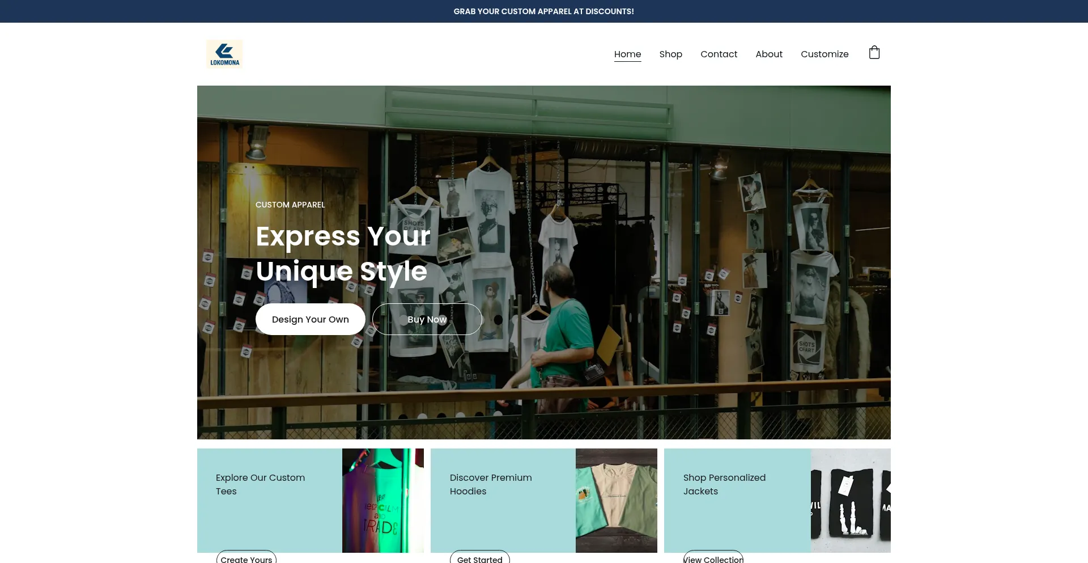Click the Express Your Unique Style heading

(x=343, y=253)
